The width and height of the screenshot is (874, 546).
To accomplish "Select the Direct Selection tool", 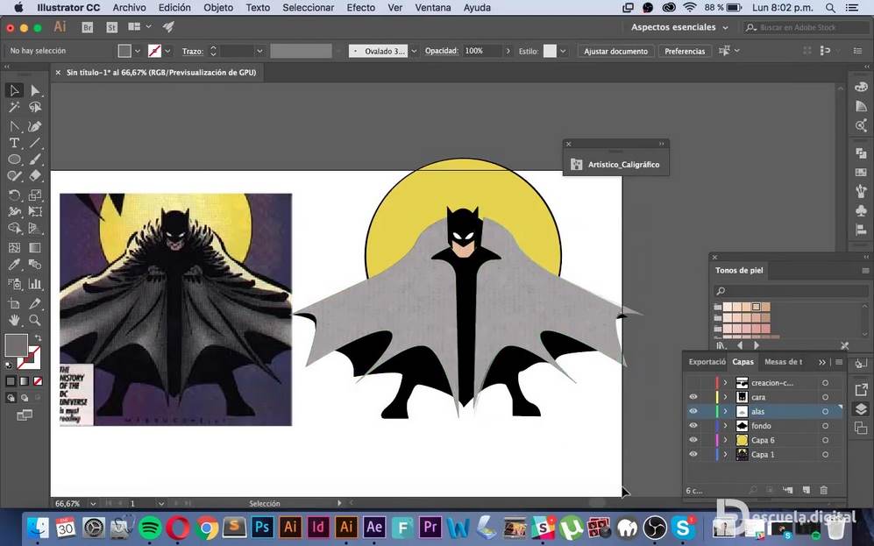I will (x=35, y=90).
